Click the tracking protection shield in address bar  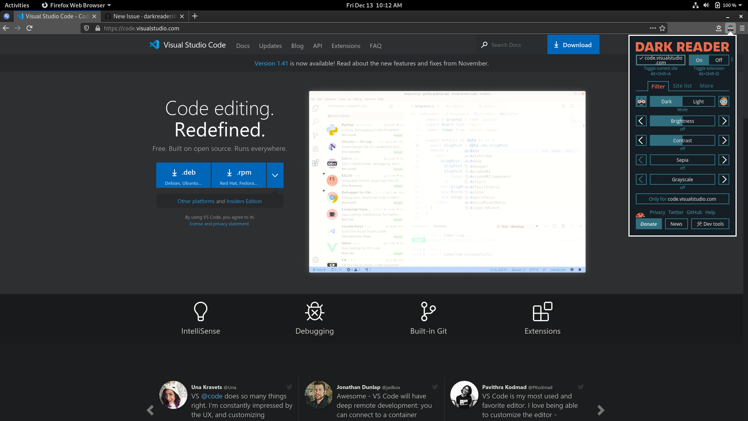click(x=86, y=28)
